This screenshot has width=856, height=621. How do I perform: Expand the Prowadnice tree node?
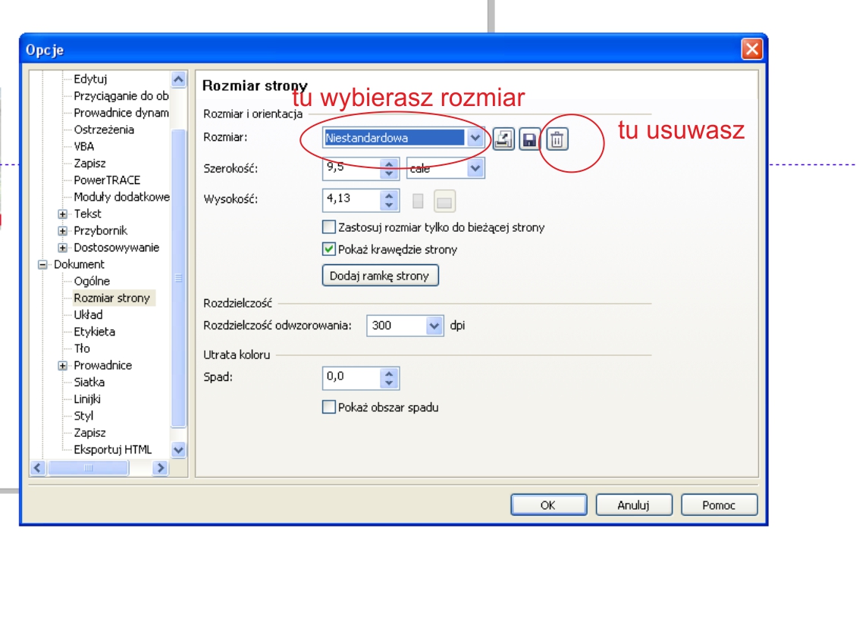[x=63, y=366]
